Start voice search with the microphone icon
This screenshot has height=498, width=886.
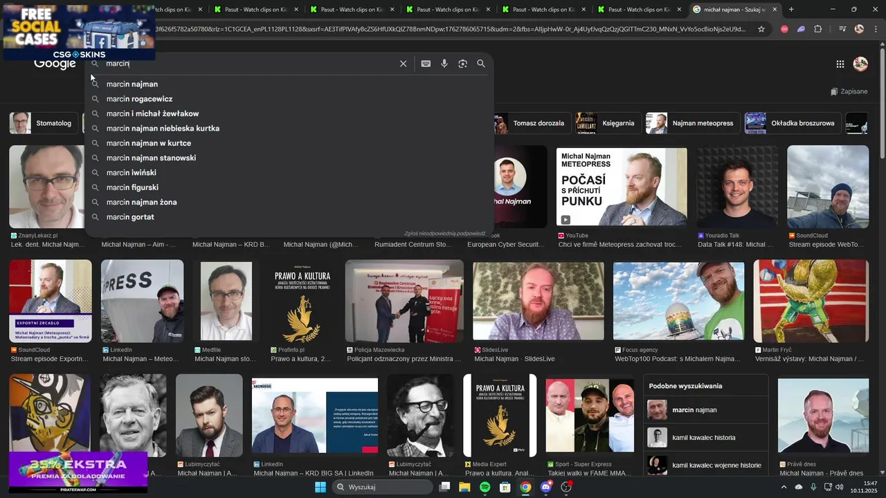tap(444, 64)
